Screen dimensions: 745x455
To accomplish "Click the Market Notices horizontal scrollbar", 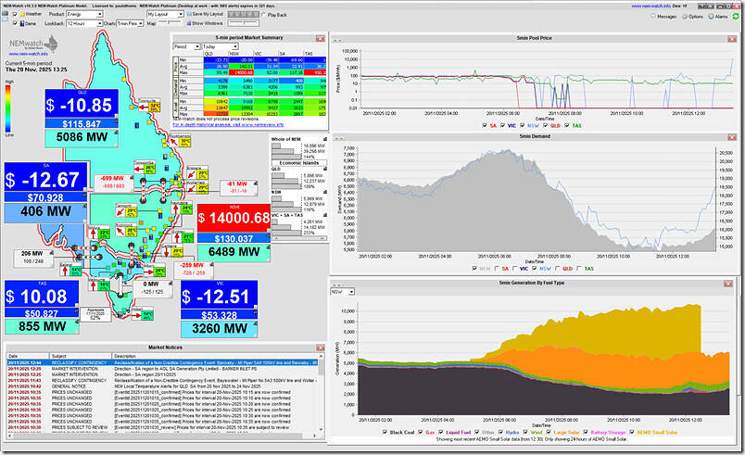I will pos(162,436).
